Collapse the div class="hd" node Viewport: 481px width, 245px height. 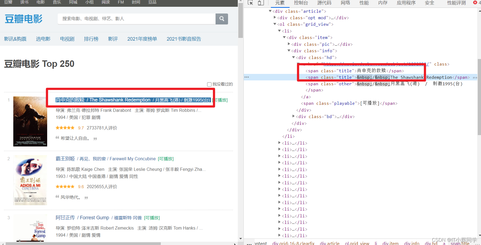tap(293, 57)
